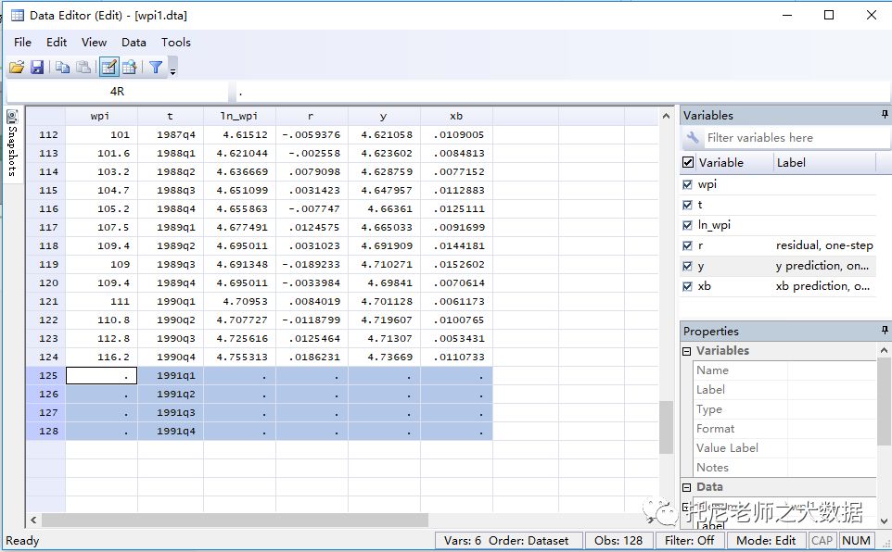This screenshot has width=892, height=552.
Task: Open the View menu
Action: [94, 42]
